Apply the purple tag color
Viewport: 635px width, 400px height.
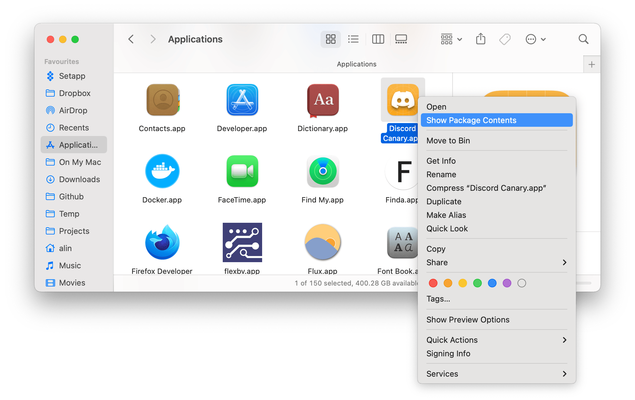pyautogui.click(x=507, y=283)
